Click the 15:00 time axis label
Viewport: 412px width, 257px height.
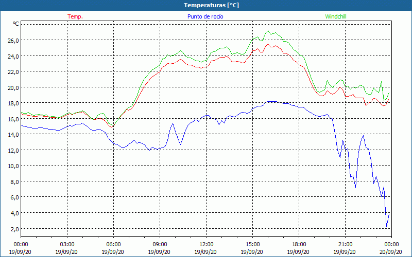(252, 245)
